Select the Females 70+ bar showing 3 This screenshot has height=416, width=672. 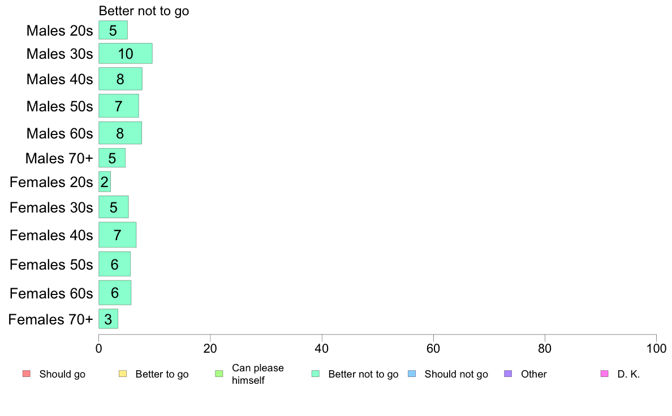[x=109, y=319]
